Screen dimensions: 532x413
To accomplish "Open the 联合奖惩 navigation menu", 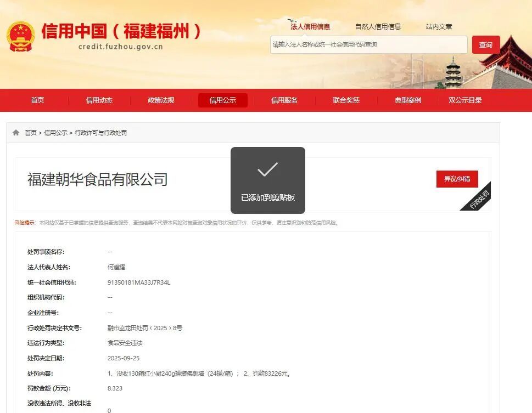I will pyautogui.click(x=346, y=100).
